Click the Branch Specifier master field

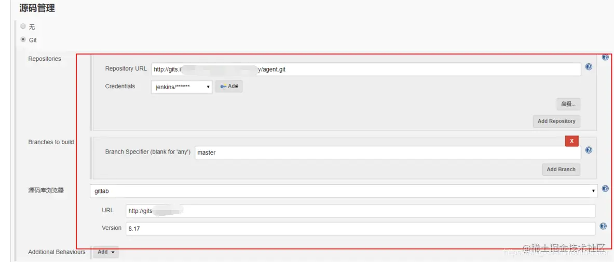[x=388, y=153]
